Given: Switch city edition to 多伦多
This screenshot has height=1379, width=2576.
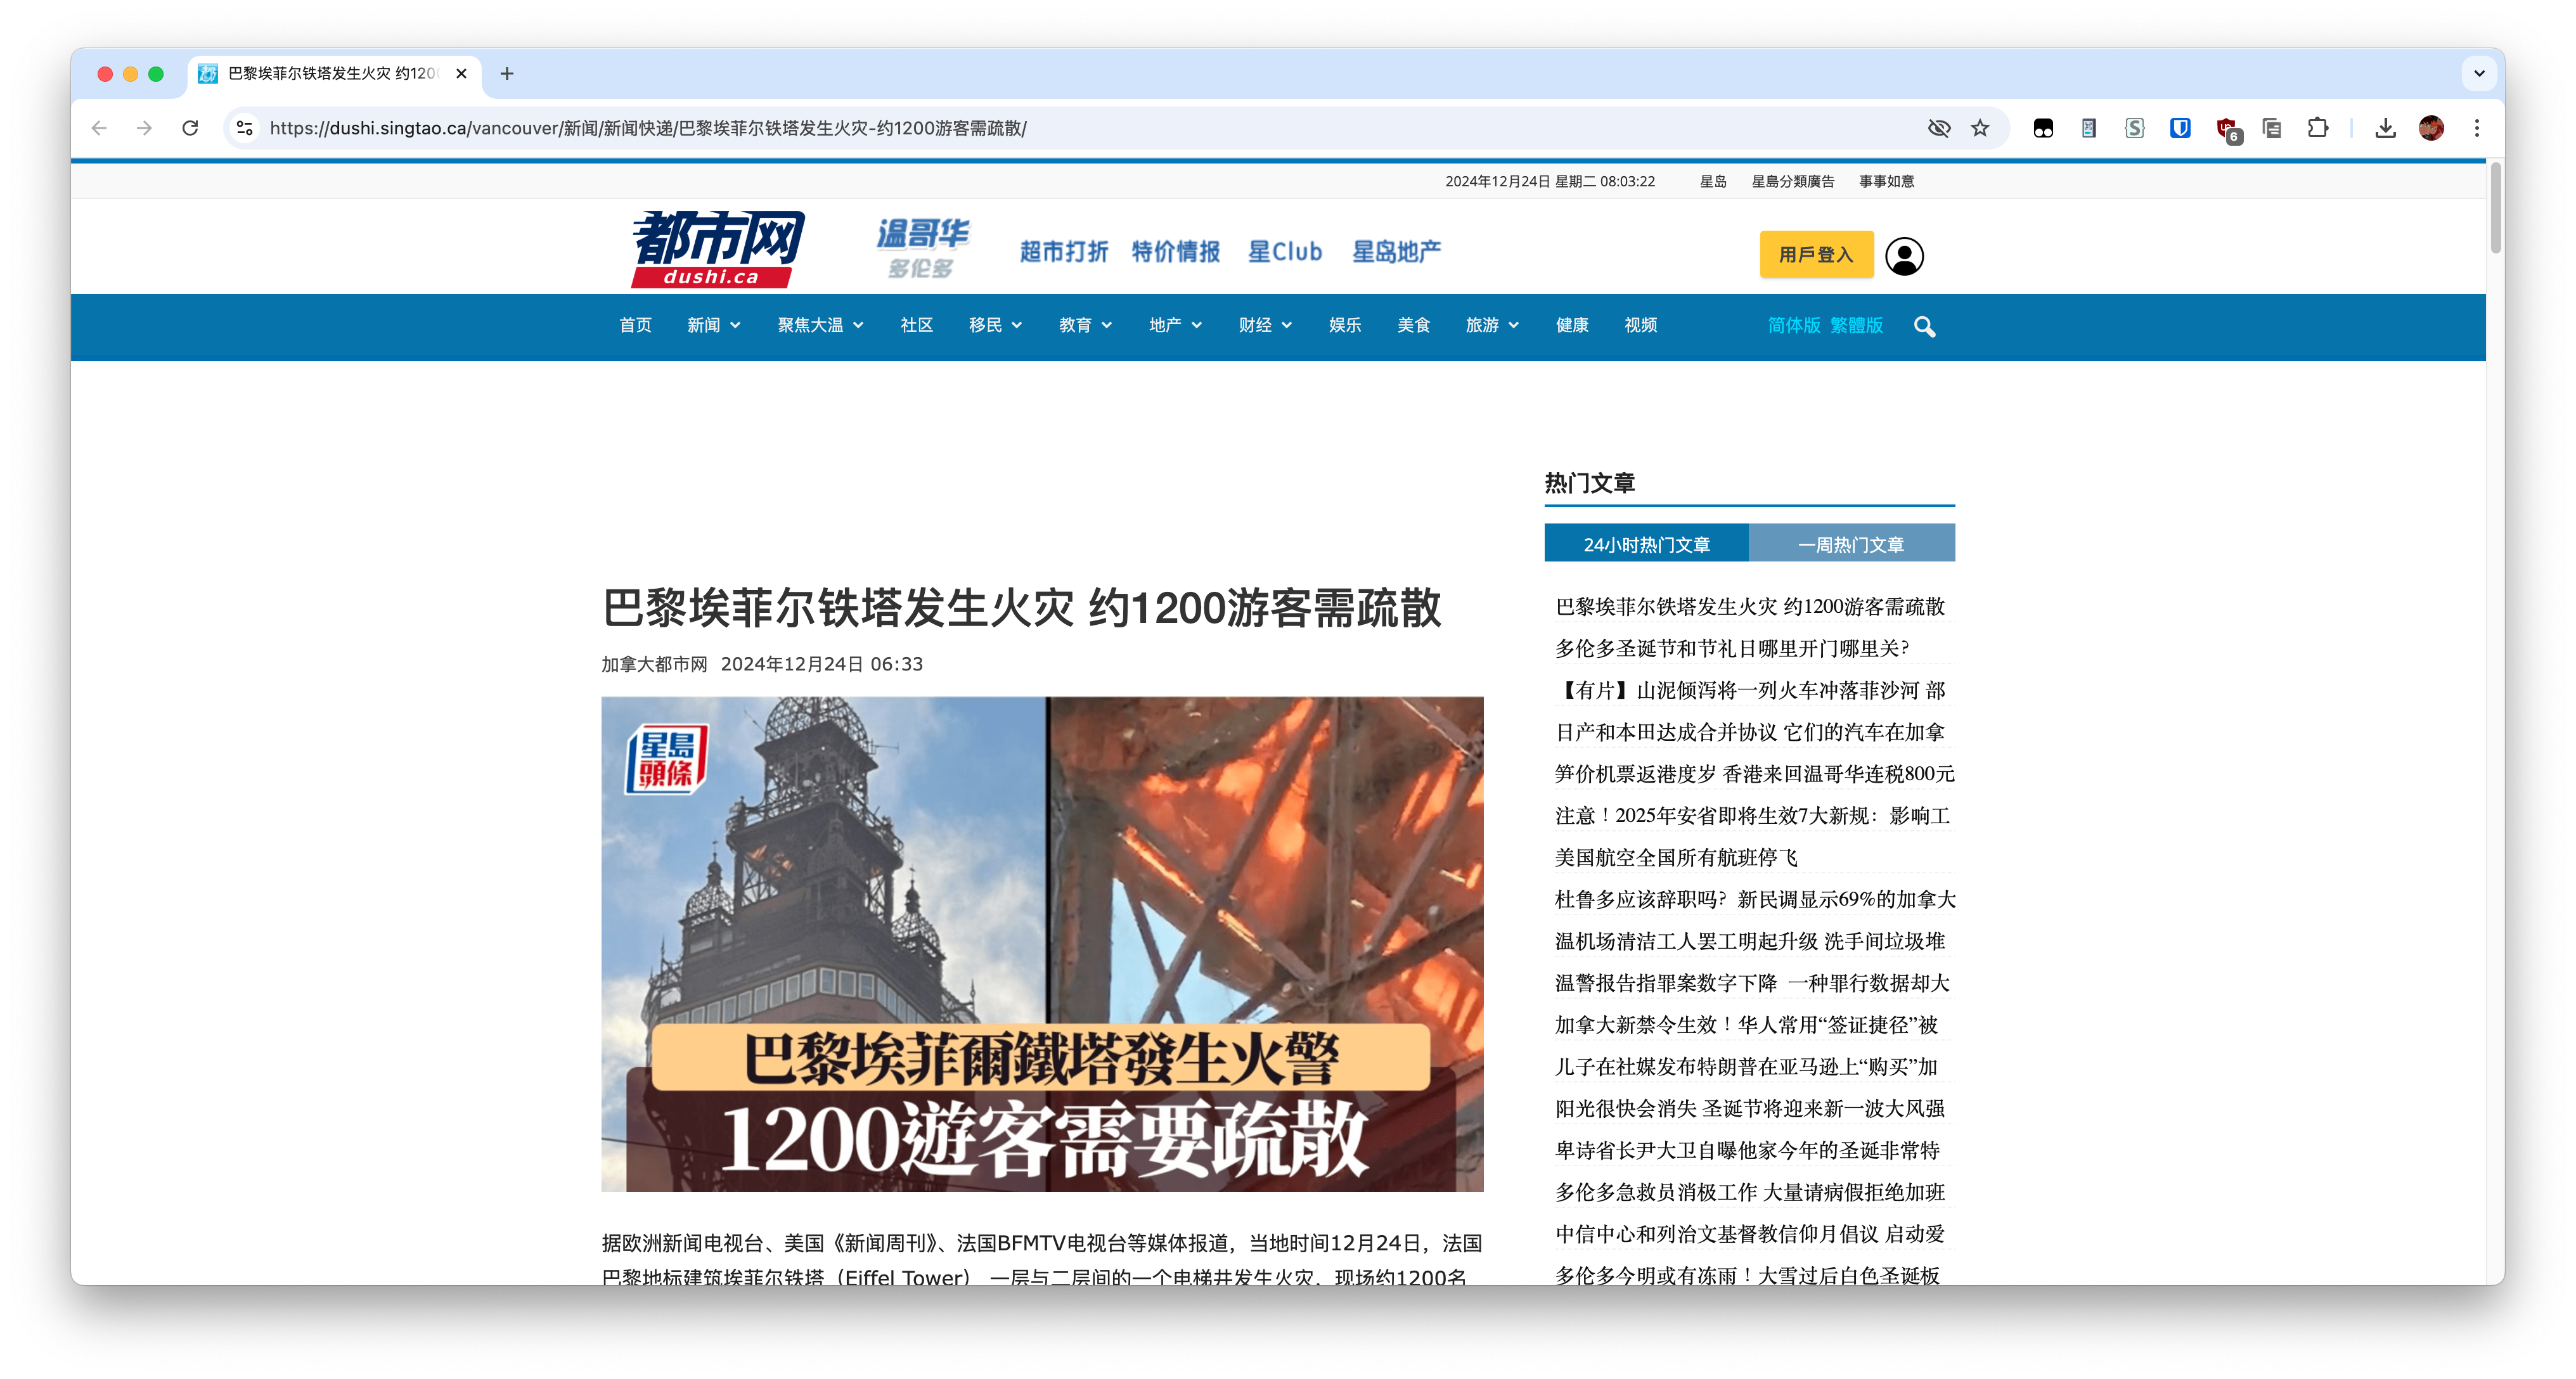Looking at the screenshot, I should 921,269.
